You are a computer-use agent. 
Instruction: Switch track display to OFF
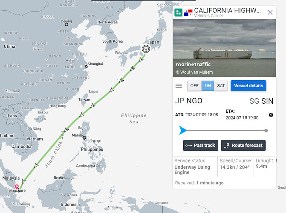tap(194, 86)
